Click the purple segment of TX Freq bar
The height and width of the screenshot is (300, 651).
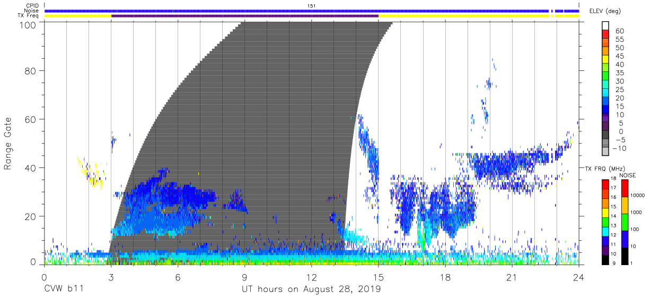point(245,16)
